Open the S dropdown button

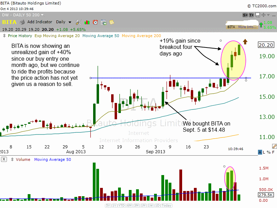coord(245,15)
